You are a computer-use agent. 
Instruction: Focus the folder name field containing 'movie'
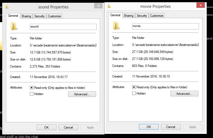point(166,26)
